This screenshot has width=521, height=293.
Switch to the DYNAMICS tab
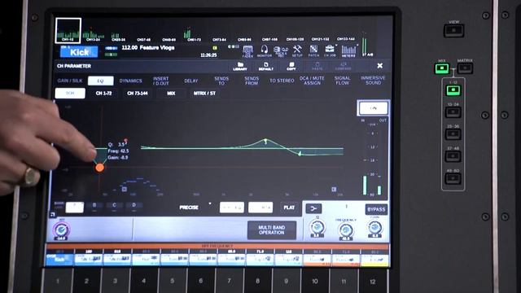coord(130,81)
